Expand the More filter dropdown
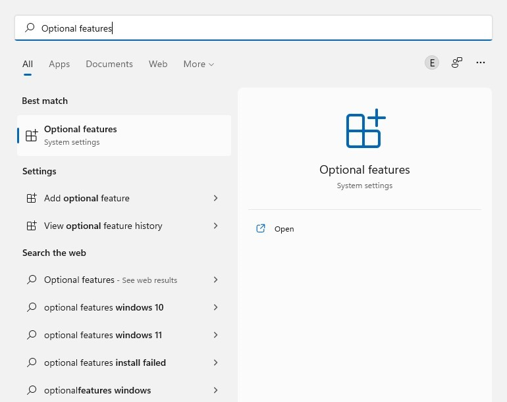Viewport: 507px width, 402px height. 198,64
